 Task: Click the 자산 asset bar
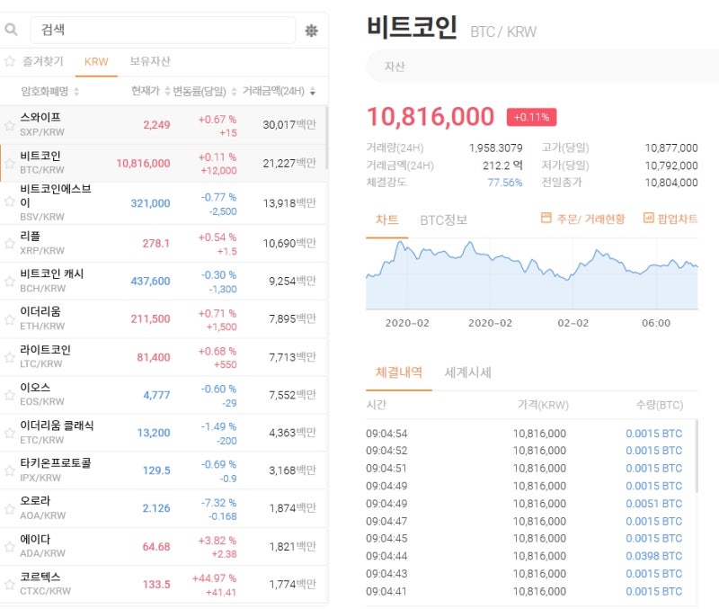(543, 67)
